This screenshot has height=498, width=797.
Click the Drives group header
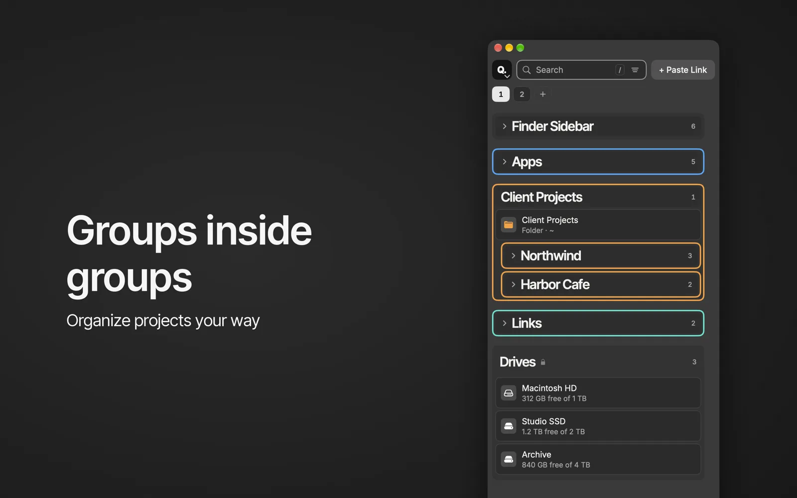598,362
